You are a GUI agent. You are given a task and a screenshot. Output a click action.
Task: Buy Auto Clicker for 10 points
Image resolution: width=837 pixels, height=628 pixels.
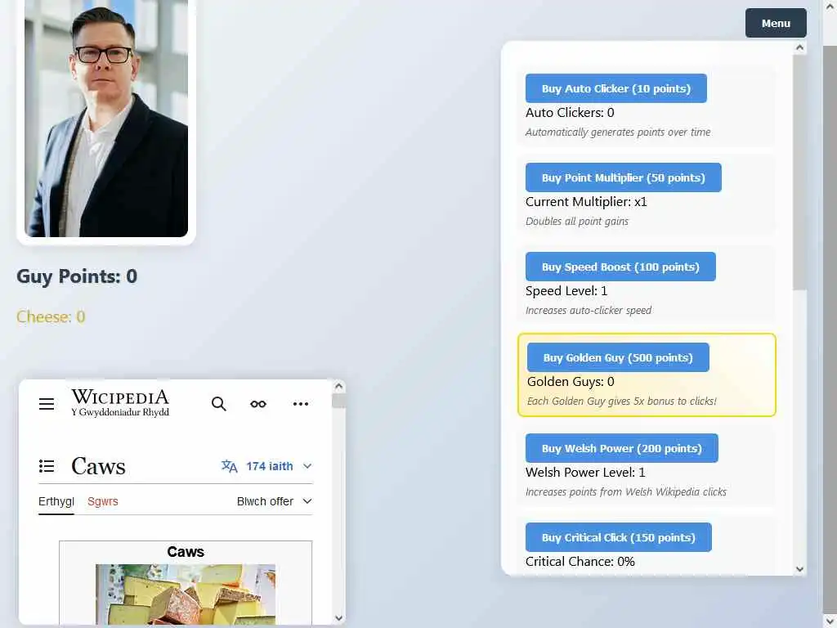[x=616, y=88]
